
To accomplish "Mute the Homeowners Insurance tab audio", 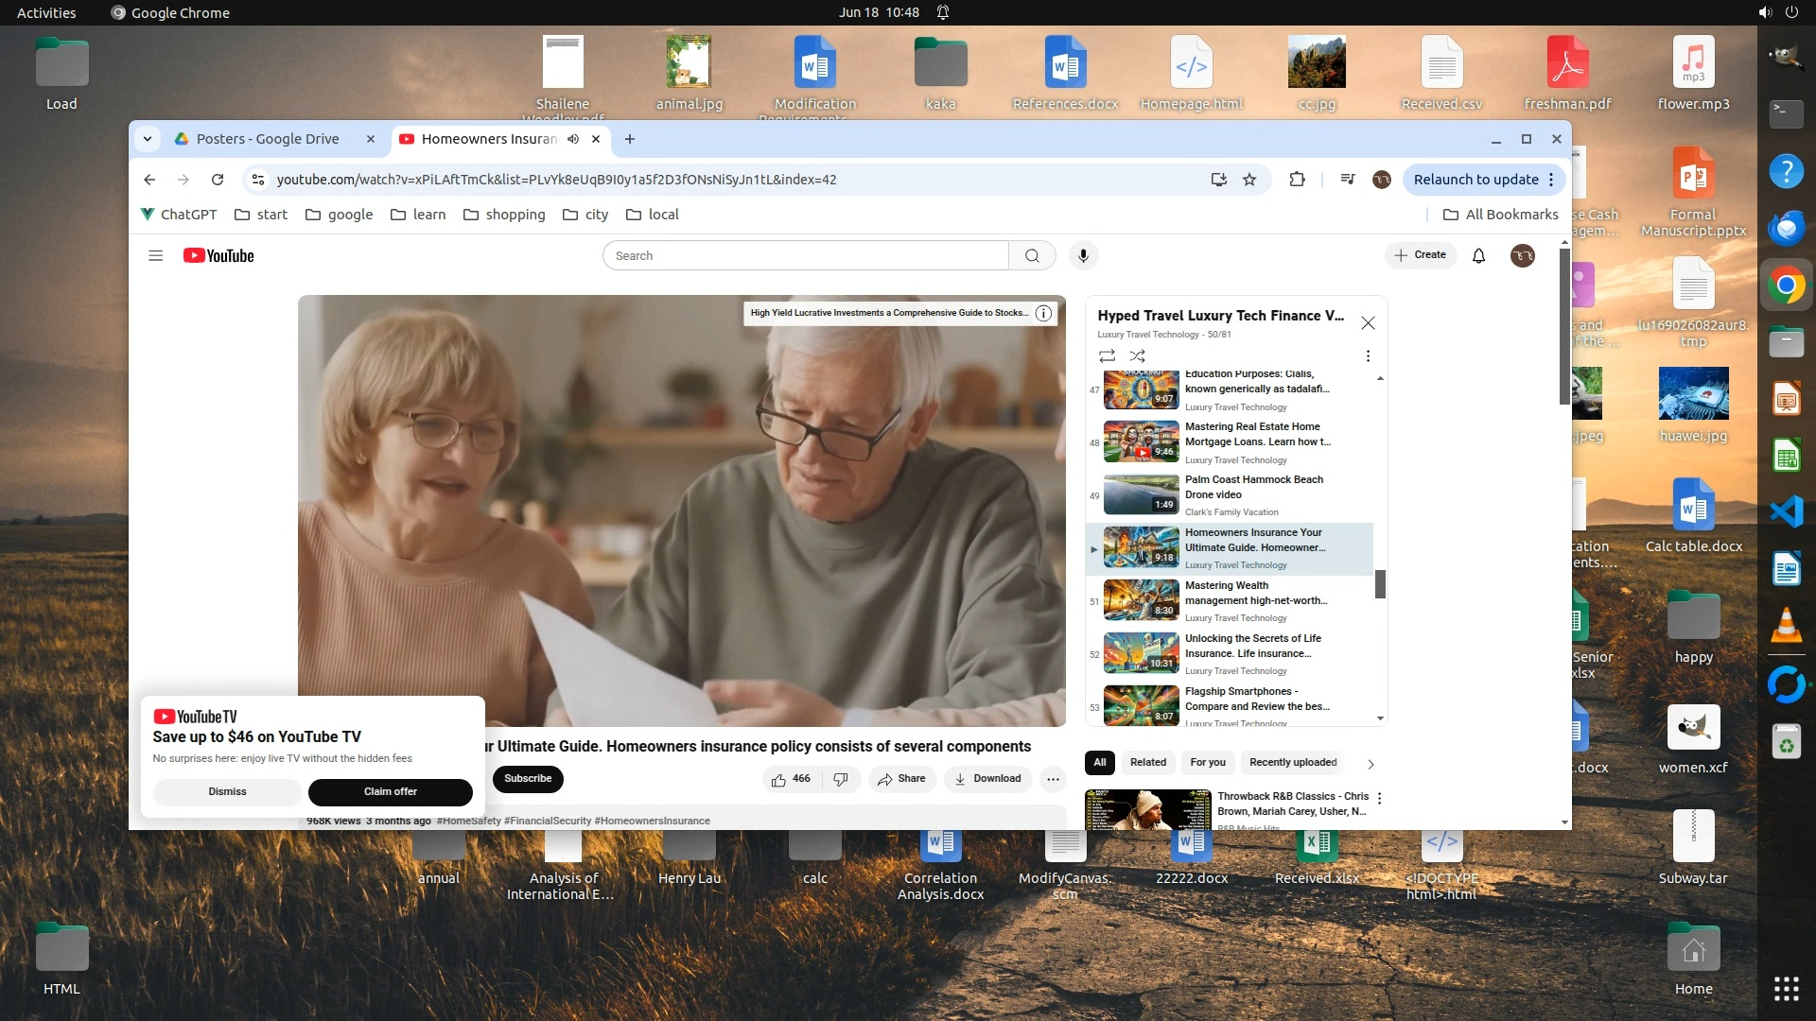I will click(573, 139).
